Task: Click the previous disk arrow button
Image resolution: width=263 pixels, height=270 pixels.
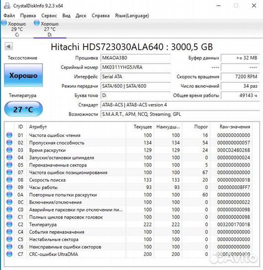Action: [x=8, y=46]
